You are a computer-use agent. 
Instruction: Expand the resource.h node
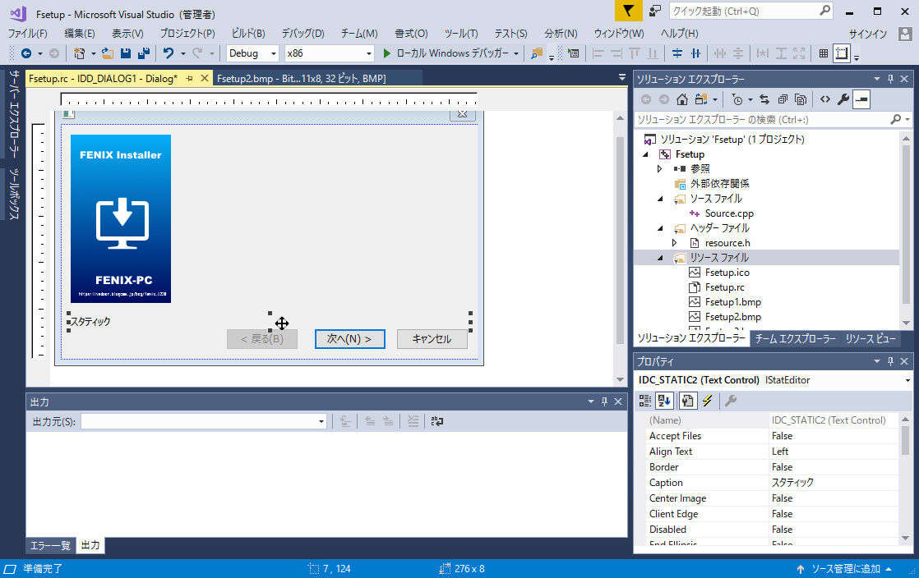(675, 242)
